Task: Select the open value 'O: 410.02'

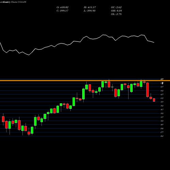Action: click(x=63, y=7)
